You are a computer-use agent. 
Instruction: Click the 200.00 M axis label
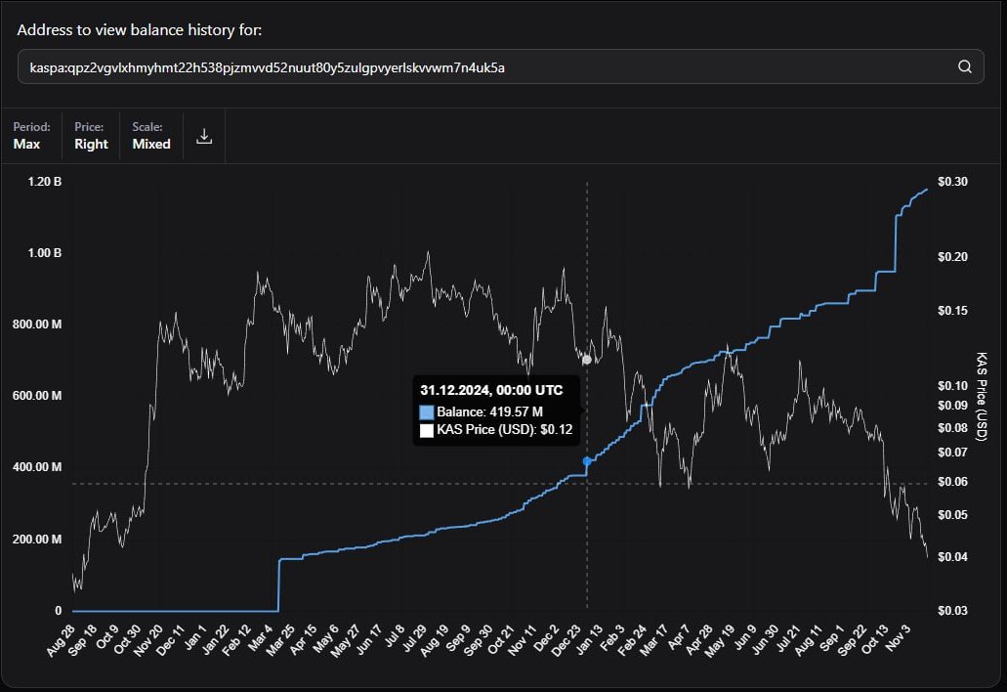click(x=37, y=540)
